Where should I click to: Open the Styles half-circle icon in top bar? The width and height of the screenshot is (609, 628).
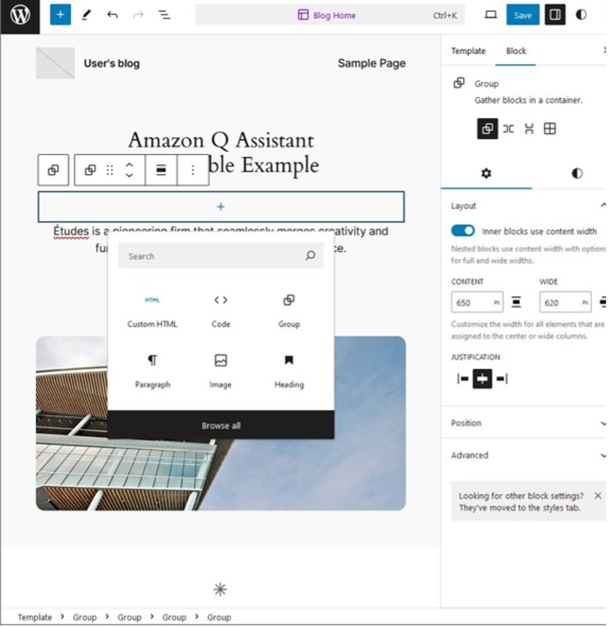pos(580,15)
